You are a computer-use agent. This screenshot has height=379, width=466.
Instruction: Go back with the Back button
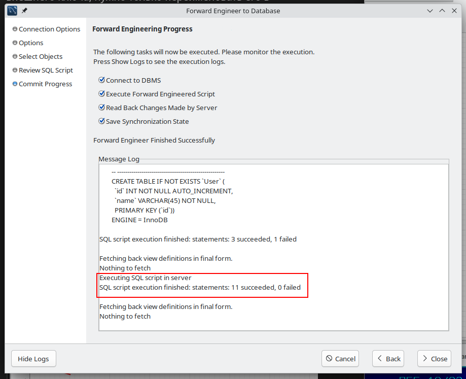pos(388,359)
